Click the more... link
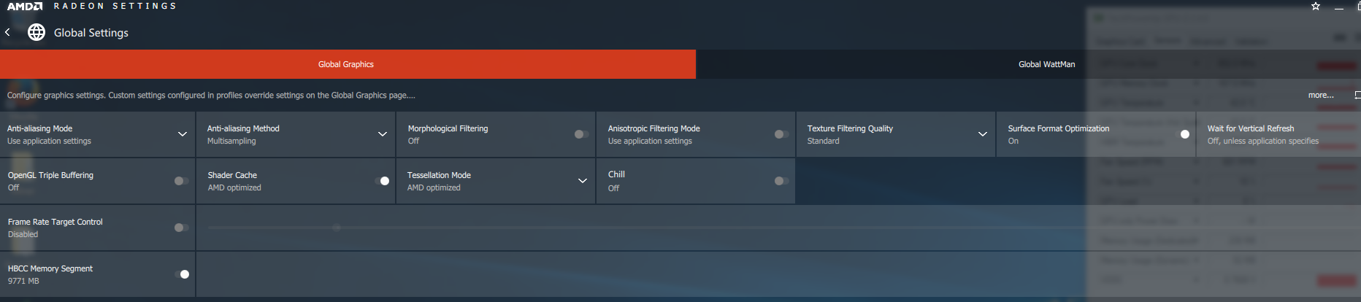This screenshot has width=1361, height=302. 1320,95
